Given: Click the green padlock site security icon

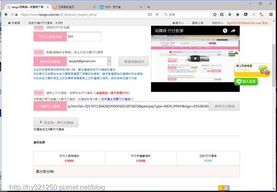Looking at the screenshot, I should click(16, 14).
